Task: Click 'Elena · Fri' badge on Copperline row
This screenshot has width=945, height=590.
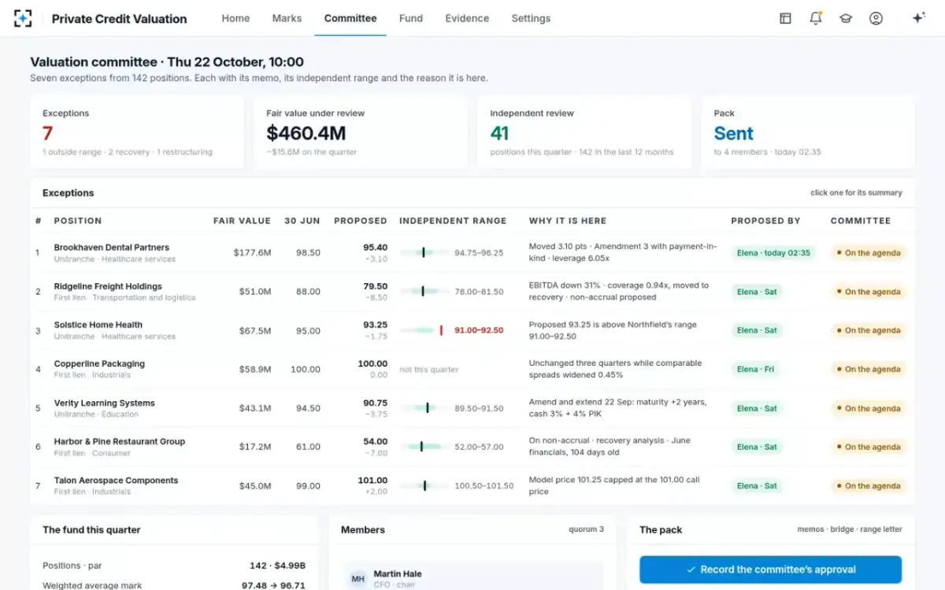Action: click(756, 370)
